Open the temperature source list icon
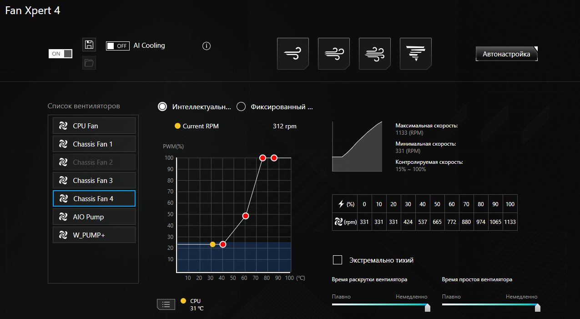This screenshot has width=580, height=319. tap(166, 304)
